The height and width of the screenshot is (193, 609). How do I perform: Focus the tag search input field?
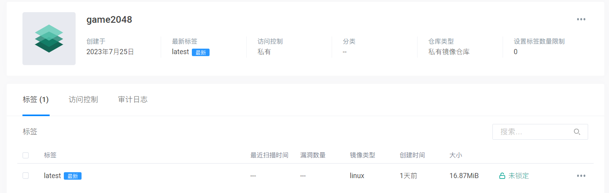(x=534, y=132)
